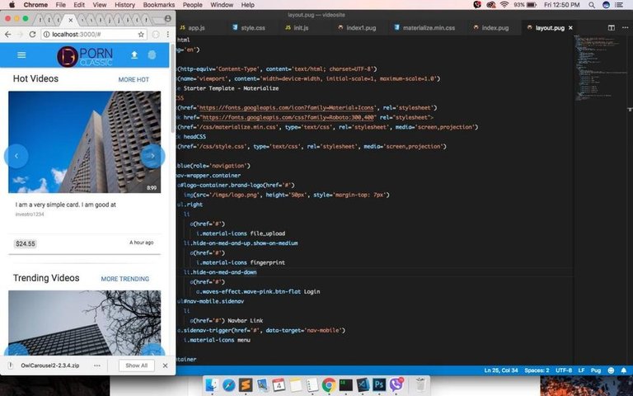633x396 pixels.
Task: Change the LF line ending in the status bar
Action: pos(581,370)
